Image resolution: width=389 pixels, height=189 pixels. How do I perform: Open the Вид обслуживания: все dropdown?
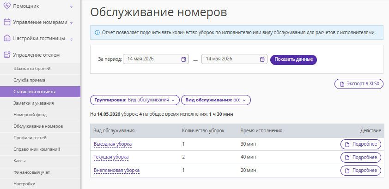216,100
